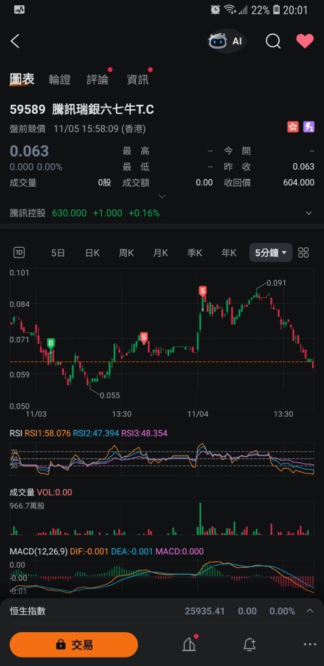Switch to the 輪證 tab
The height and width of the screenshot is (666, 324).
pos(59,79)
